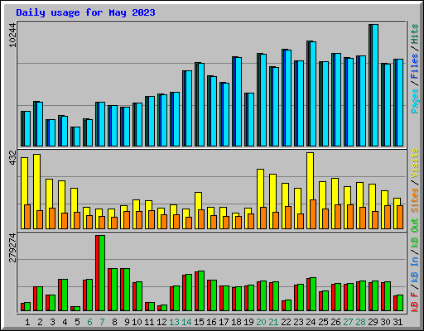Click day label 22 on x-axis
The image size is (424, 331).
286,322
